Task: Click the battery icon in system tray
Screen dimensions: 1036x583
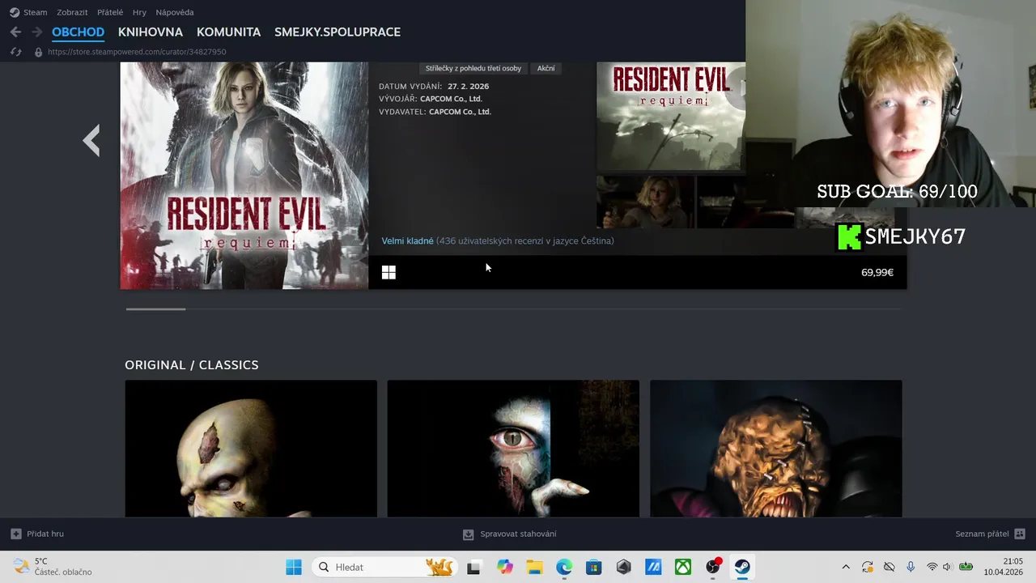Action: click(966, 567)
